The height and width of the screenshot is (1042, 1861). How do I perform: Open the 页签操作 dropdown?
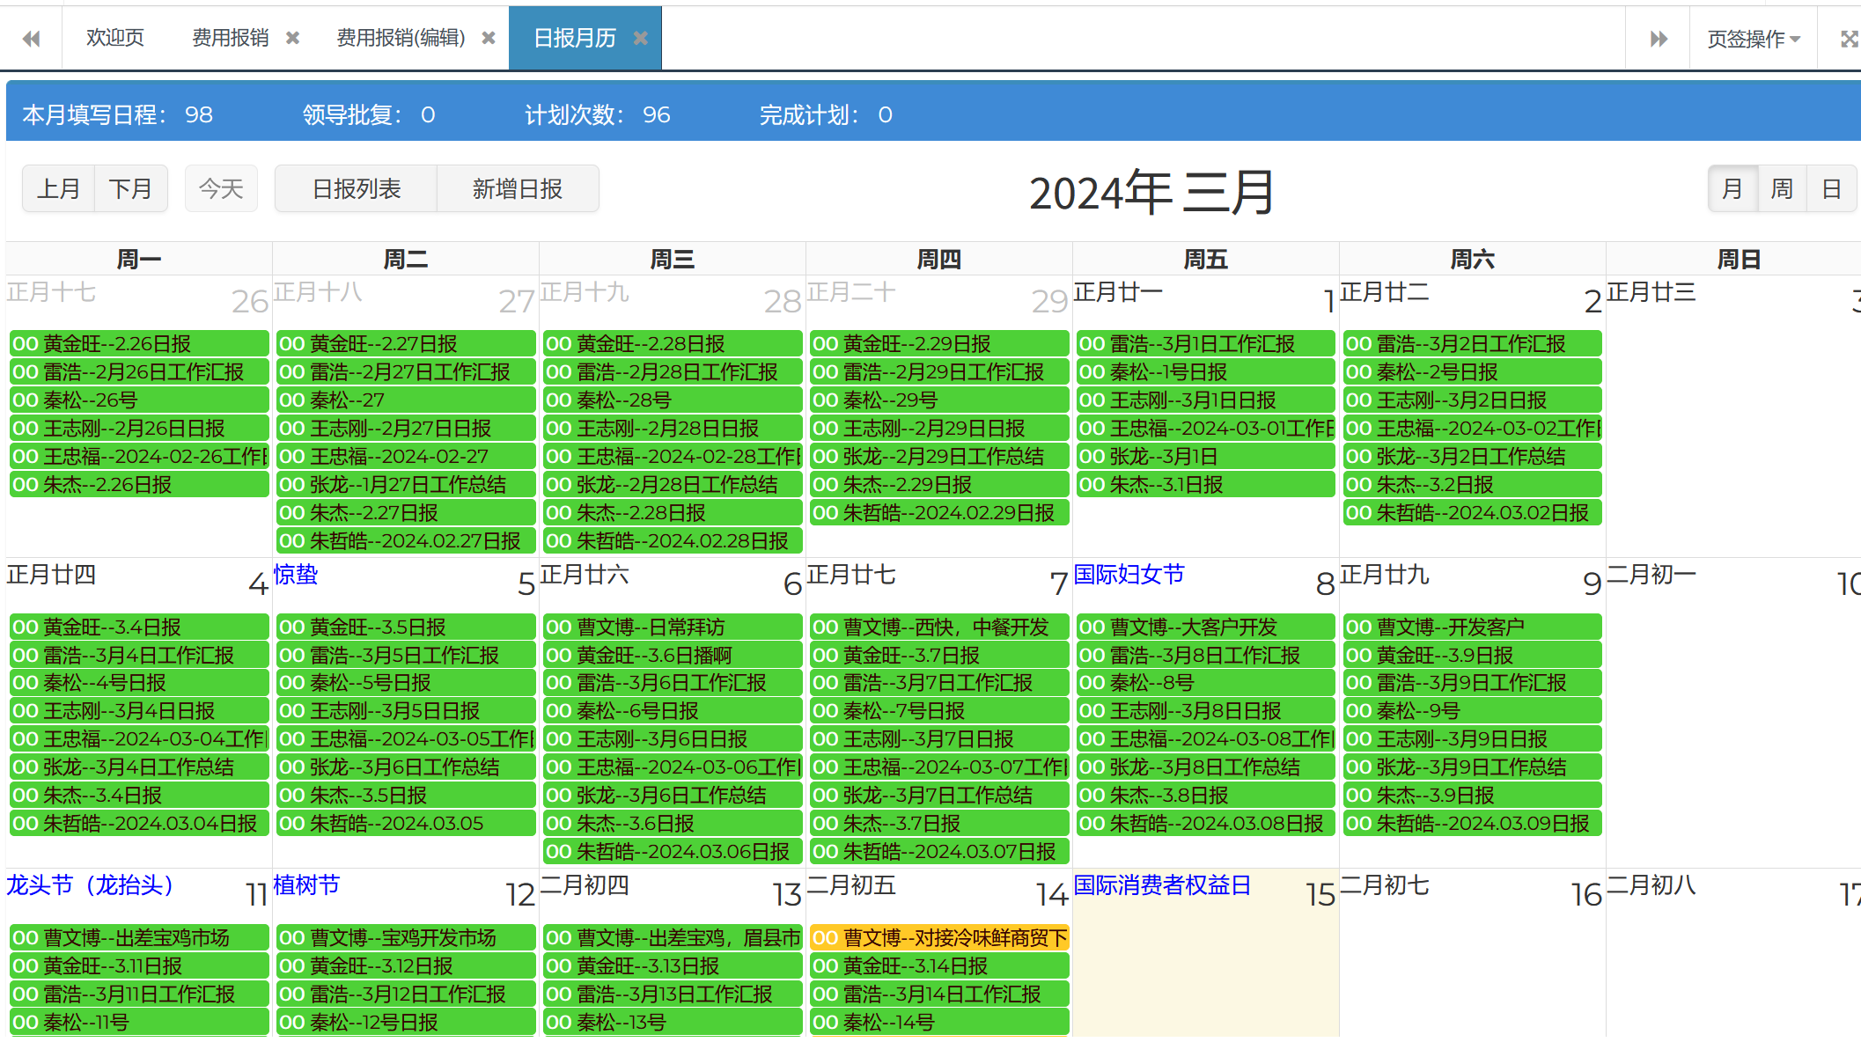[x=1753, y=39]
